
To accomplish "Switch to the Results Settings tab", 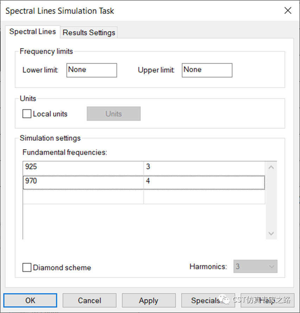I will point(89,33).
